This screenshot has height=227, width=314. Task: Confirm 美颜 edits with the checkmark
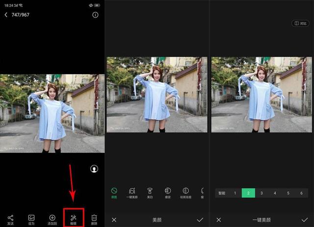[200, 220]
